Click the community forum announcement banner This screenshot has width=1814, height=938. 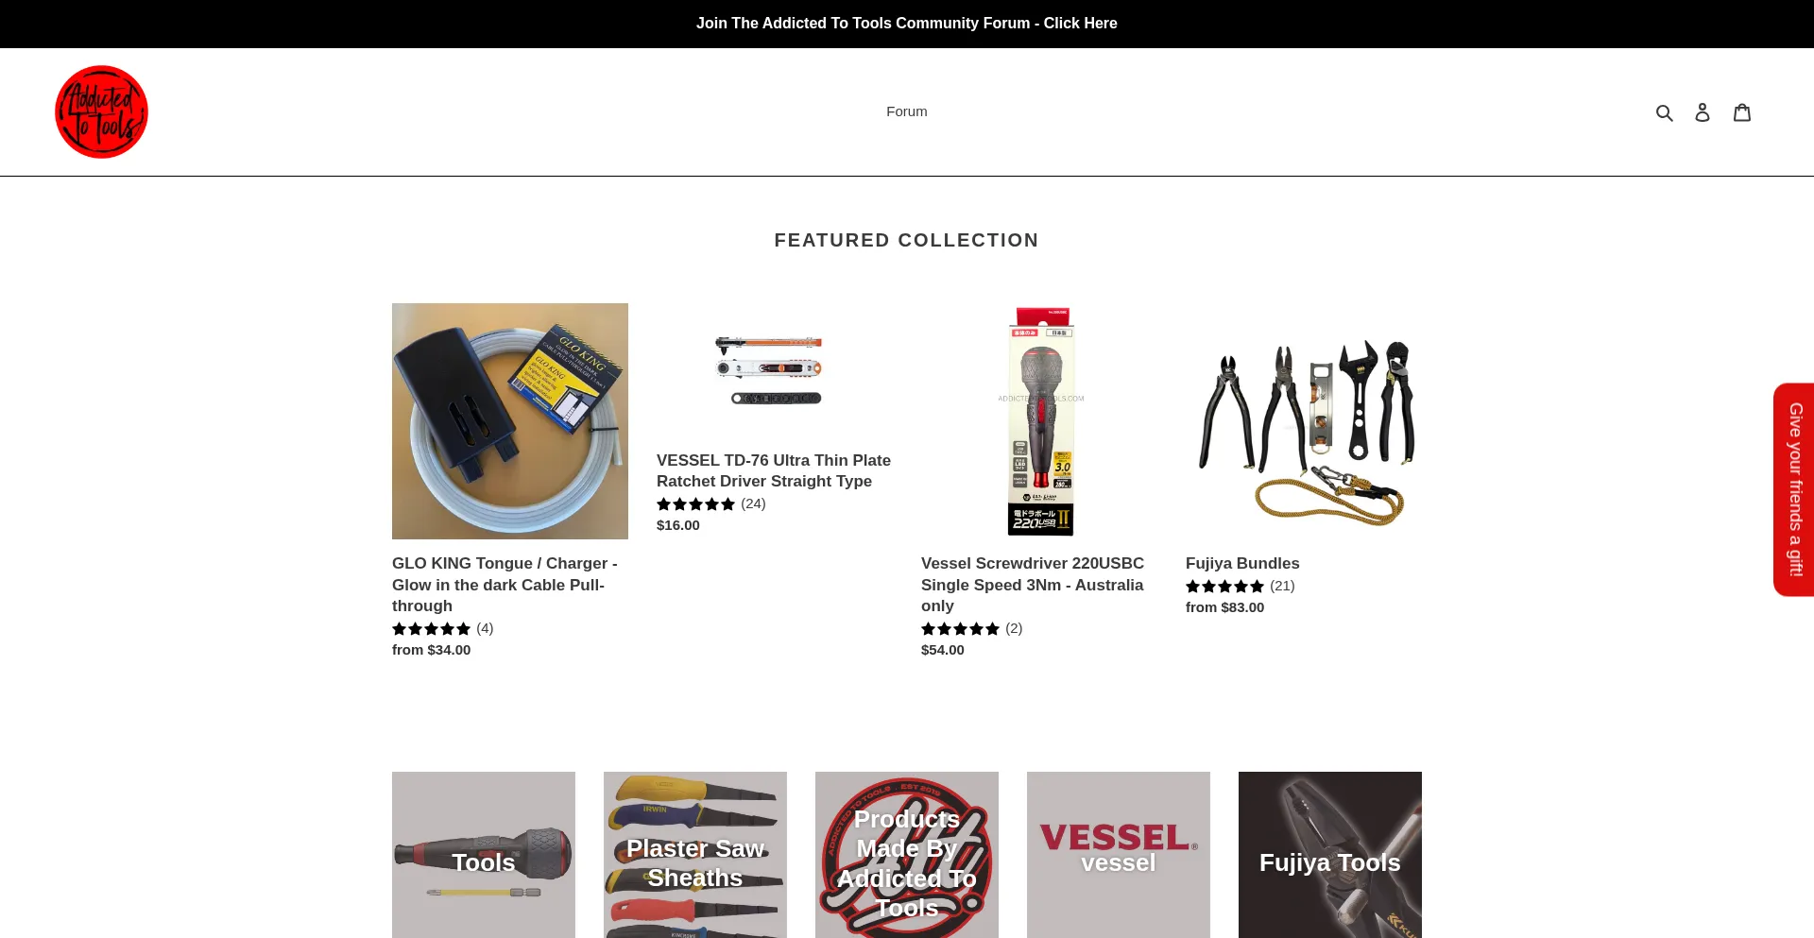(x=906, y=24)
